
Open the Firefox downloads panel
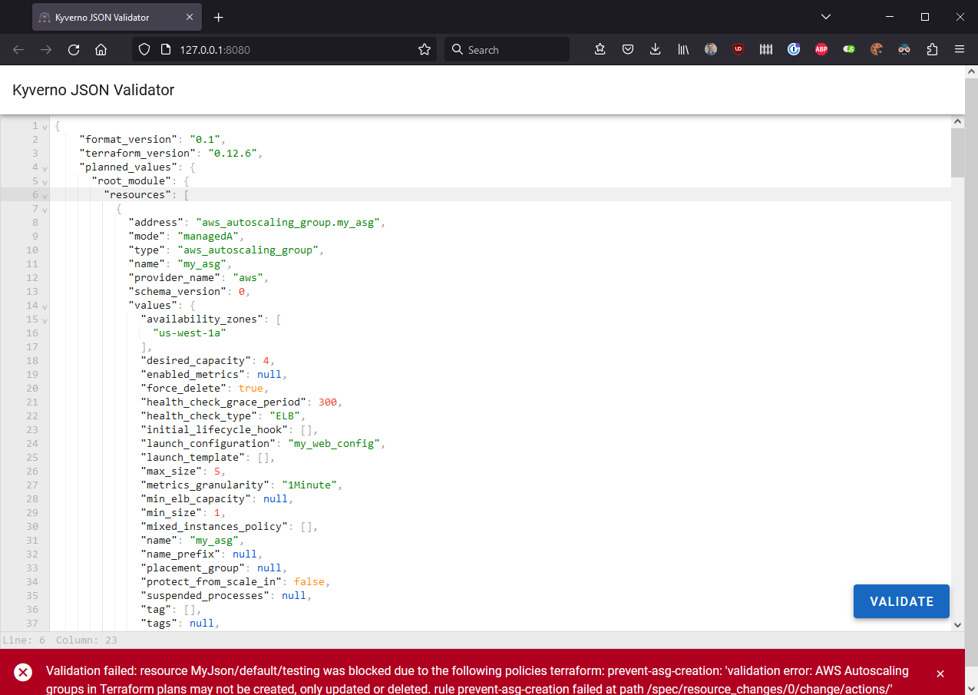point(655,49)
